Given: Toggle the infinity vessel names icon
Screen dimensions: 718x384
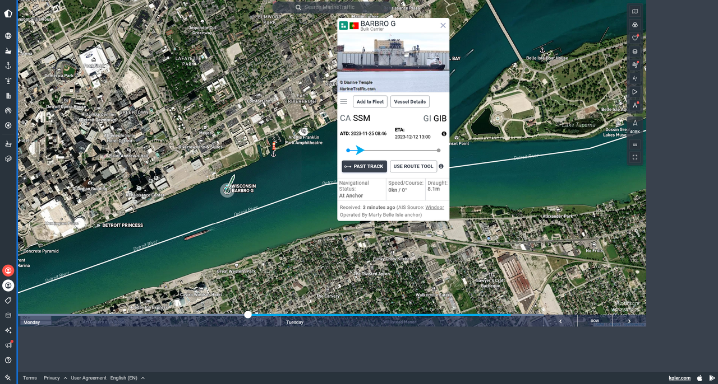Looking at the screenshot, I should (635, 144).
